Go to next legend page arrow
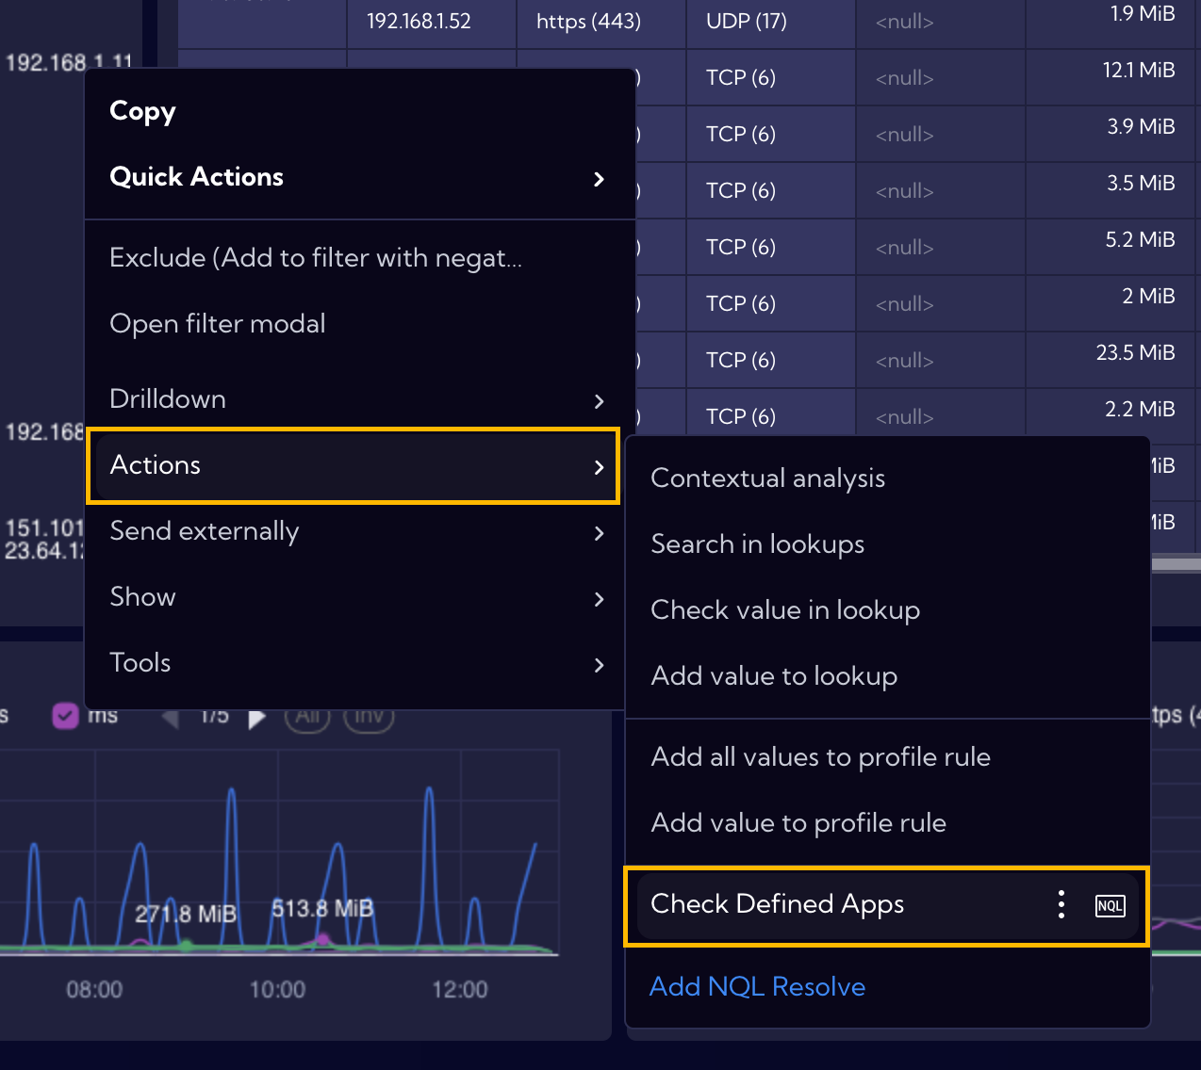1201x1070 pixels. tap(256, 719)
